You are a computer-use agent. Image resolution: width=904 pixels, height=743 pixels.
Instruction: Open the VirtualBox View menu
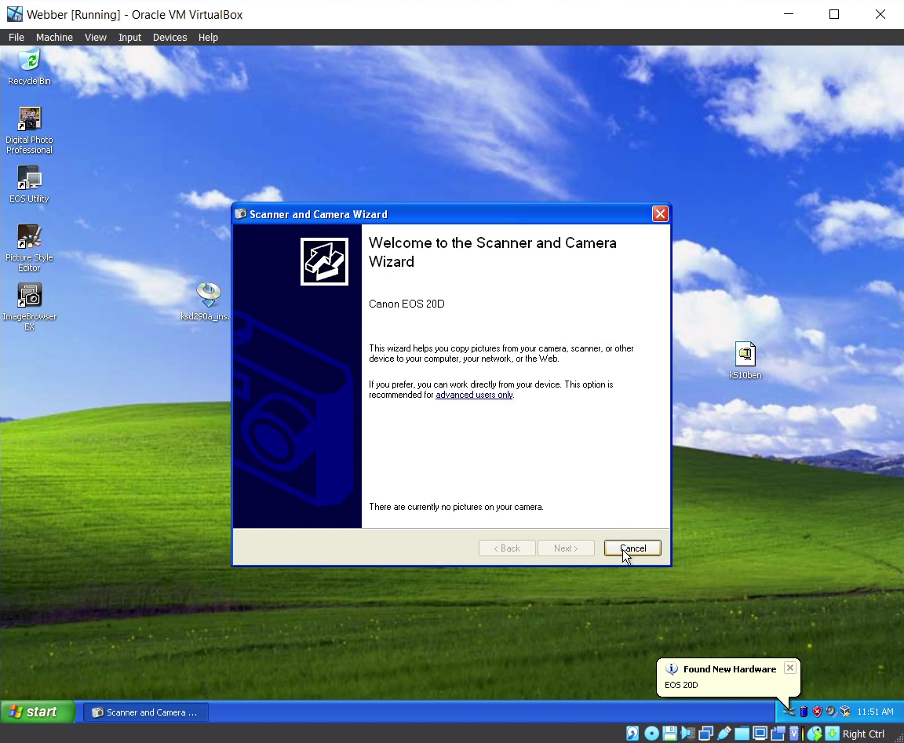(95, 37)
